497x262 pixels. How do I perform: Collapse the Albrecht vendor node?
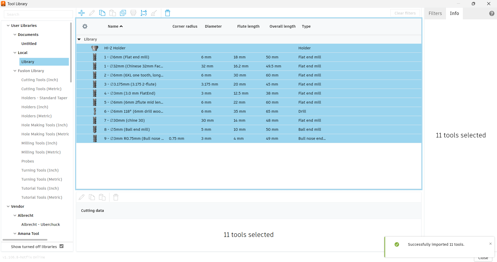pyautogui.click(x=15, y=215)
